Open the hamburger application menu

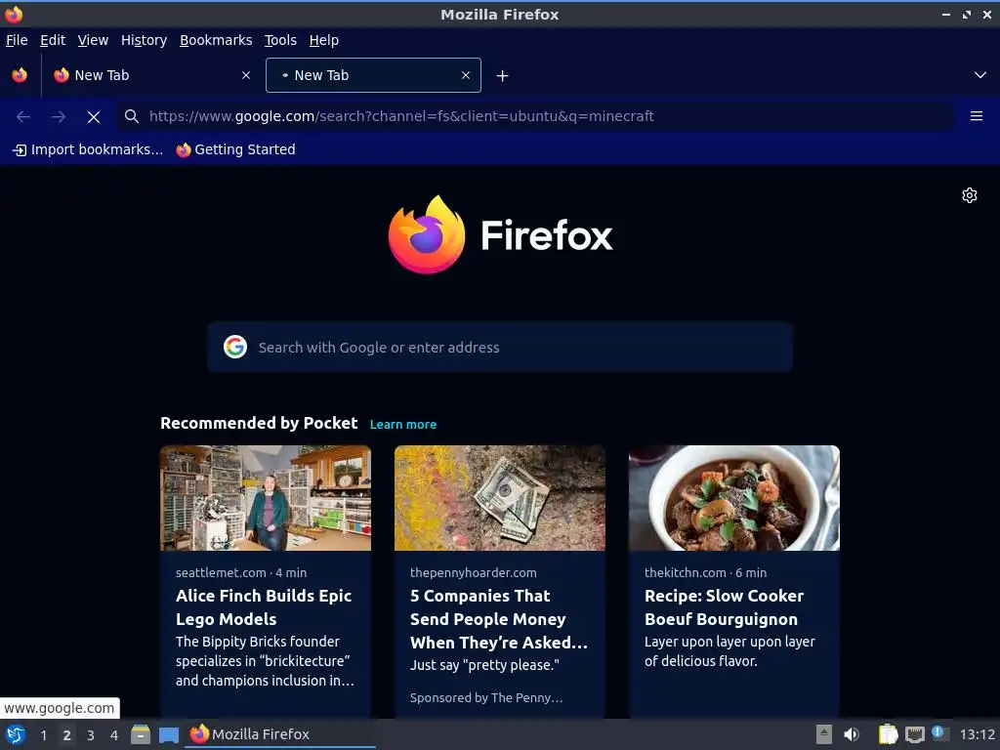point(977,116)
